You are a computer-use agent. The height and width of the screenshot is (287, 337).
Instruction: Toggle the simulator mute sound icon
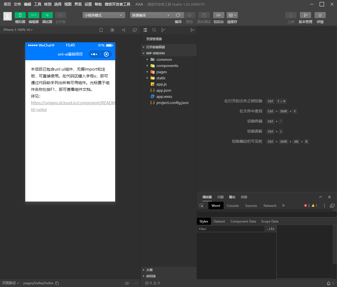(124, 30)
